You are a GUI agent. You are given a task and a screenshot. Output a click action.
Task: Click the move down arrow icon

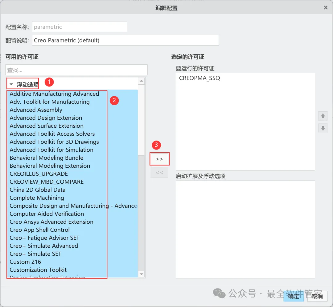[323, 128]
